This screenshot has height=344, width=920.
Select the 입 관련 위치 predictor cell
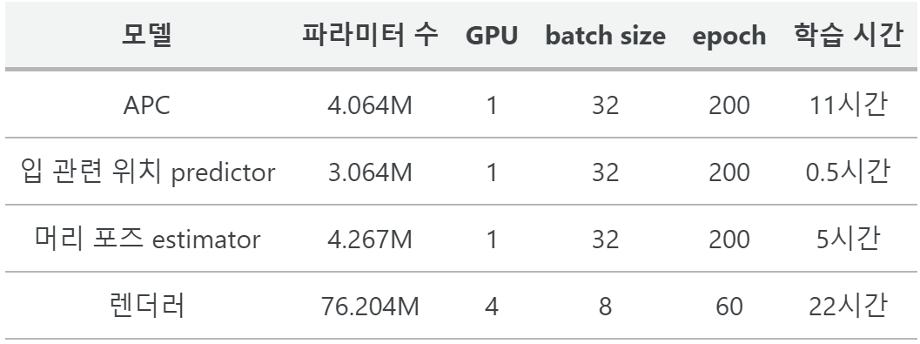[x=148, y=172]
